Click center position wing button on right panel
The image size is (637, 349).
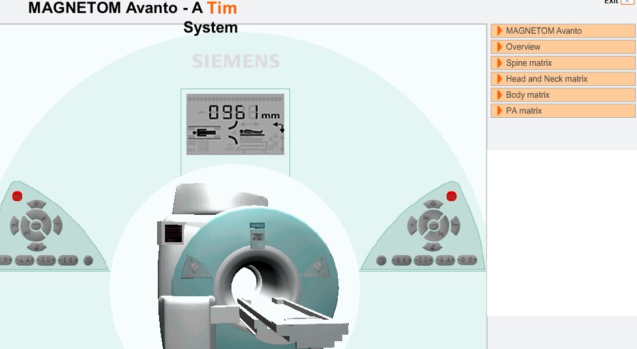pos(412,225)
